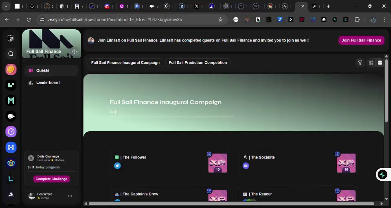Reload the page in browser
Screen dimensions: 391x208
coord(29,19)
